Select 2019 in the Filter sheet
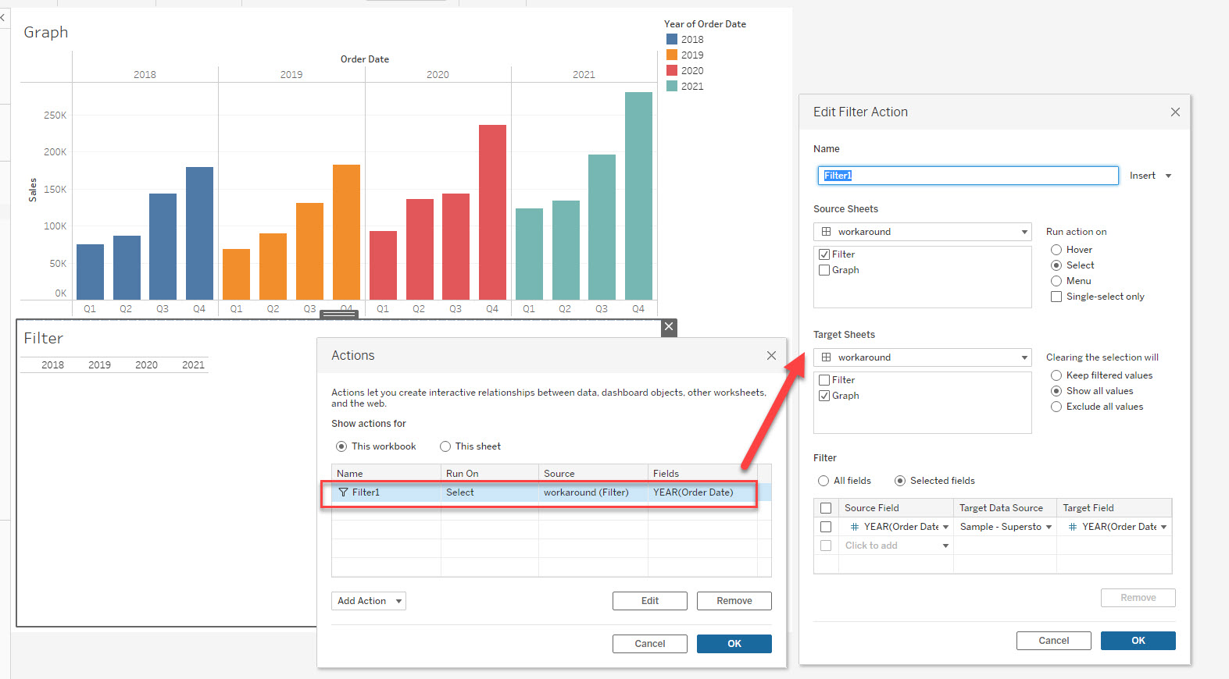The image size is (1229, 679). click(x=99, y=364)
